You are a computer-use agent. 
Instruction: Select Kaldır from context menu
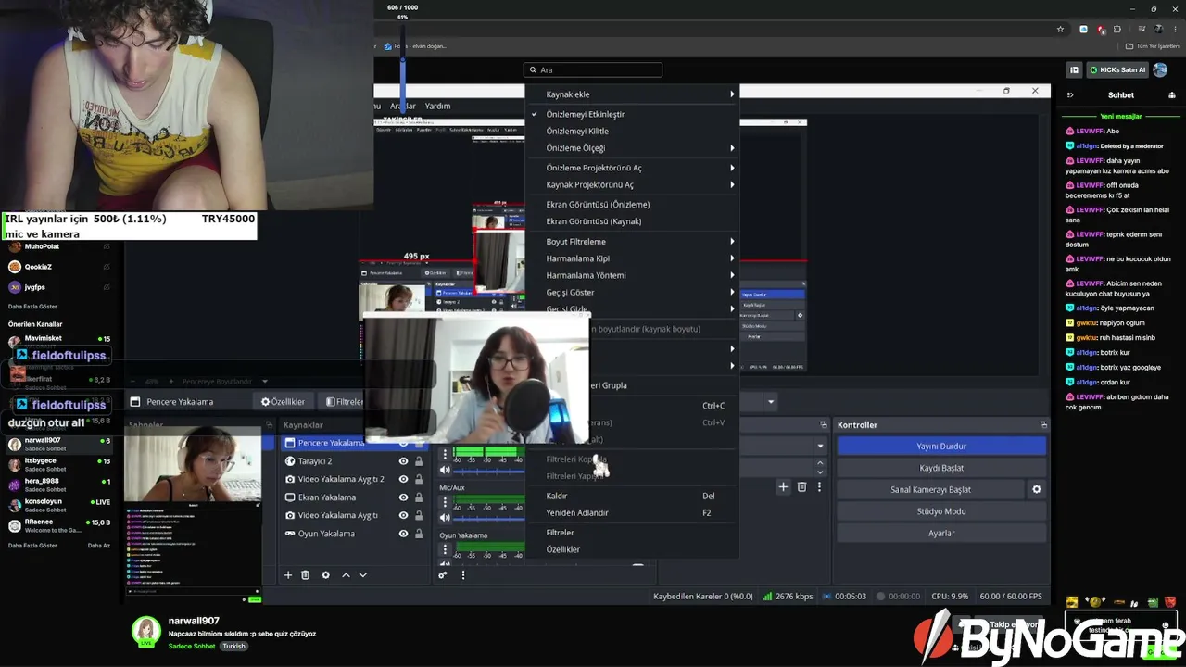tap(632, 497)
